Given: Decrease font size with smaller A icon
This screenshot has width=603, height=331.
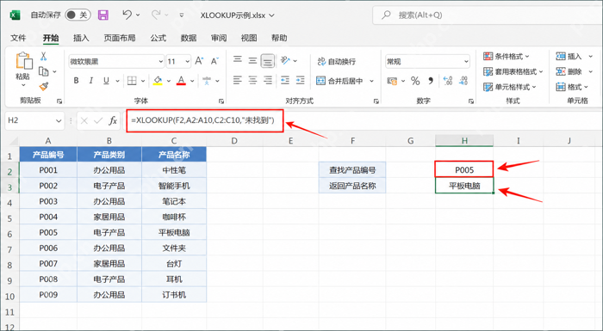Looking at the screenshot, I should pyautogui.click(x=214, y=61).
